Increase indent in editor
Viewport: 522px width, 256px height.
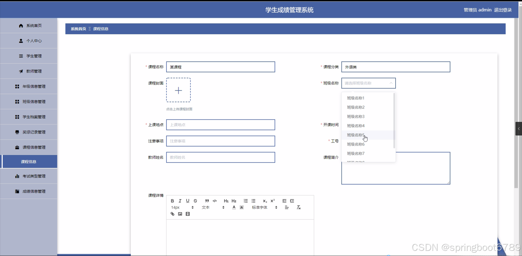(292, 201)
